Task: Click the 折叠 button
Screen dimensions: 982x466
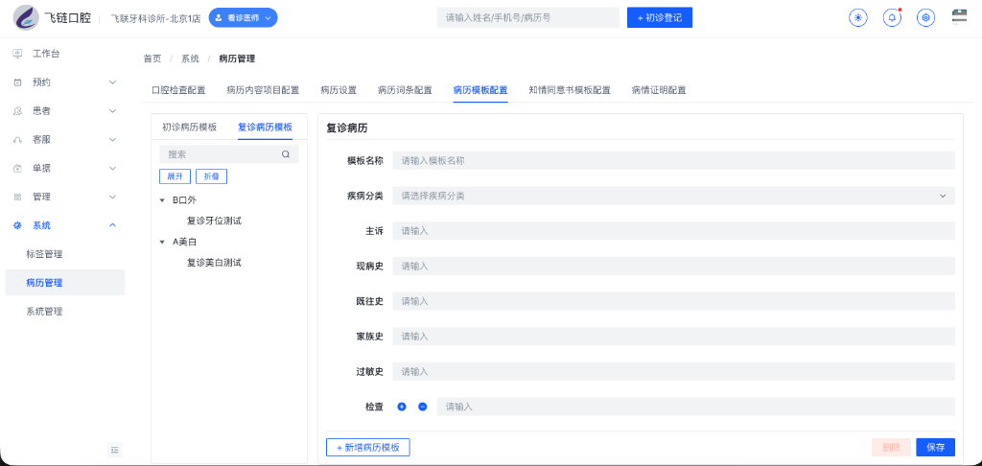Action: coord(212,176)
